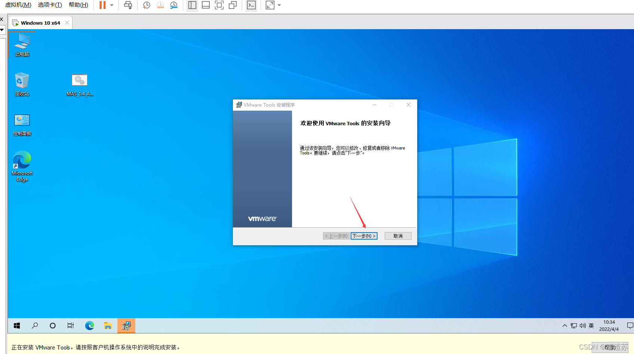
Task: Take a snapshot of the VM
Action: tap(147, 5)
